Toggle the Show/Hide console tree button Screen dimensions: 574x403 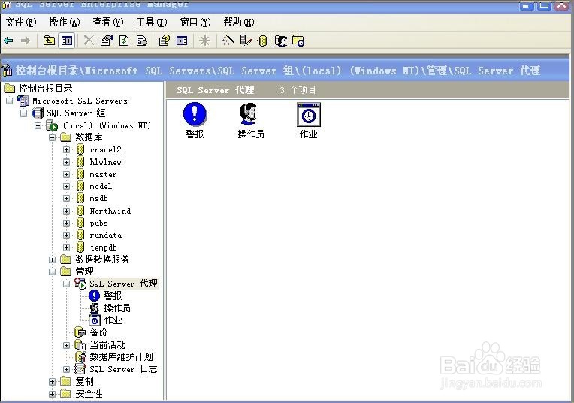(67, 41)
